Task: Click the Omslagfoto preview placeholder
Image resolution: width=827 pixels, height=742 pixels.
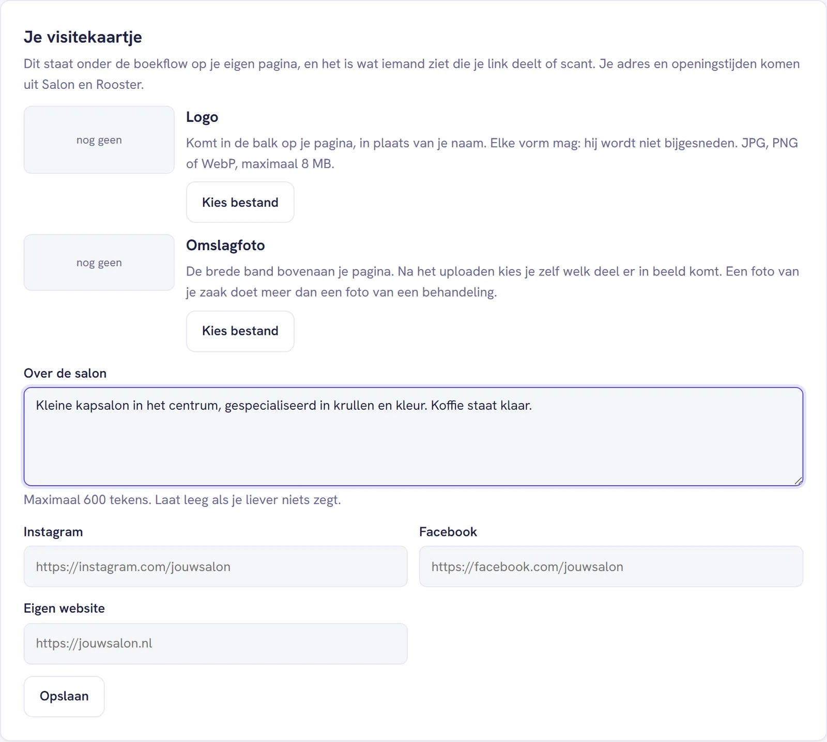Action: [99, 262]
